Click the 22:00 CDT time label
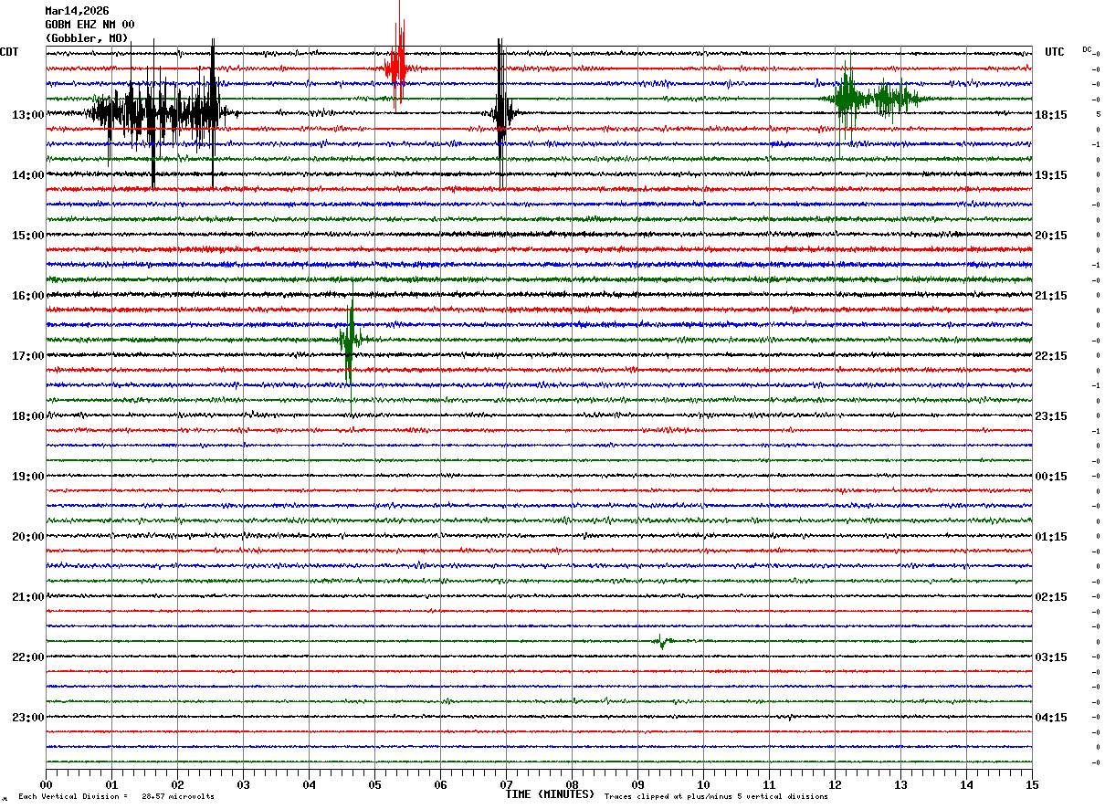 [x=28, y=657]
